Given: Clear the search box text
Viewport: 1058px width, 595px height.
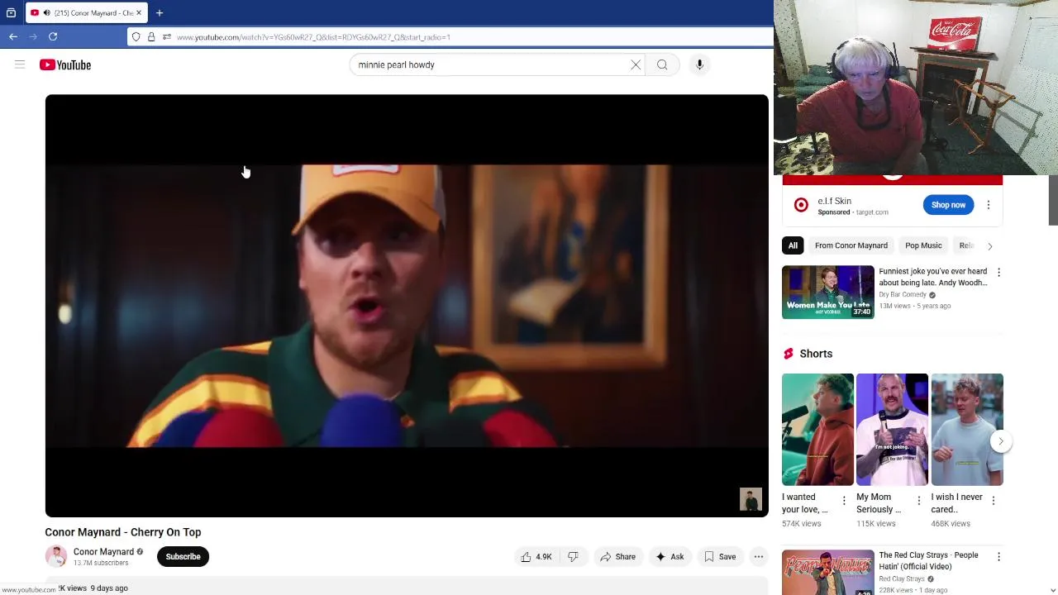Looking at the screenshot, I should tap(636, 64).
